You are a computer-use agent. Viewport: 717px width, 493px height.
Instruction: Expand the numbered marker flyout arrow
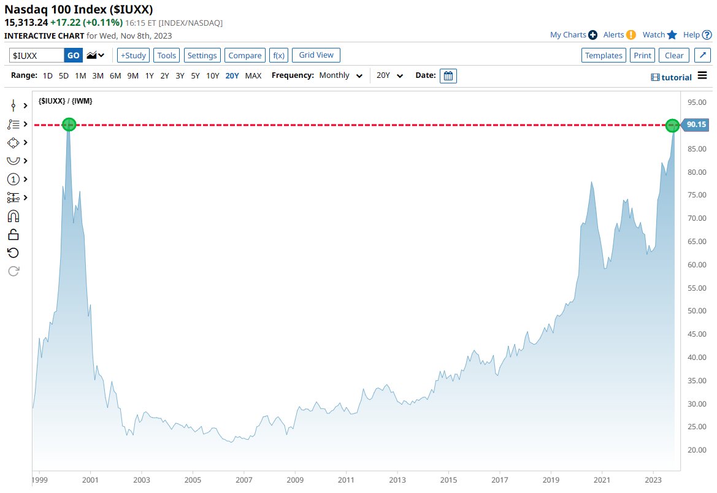(x=26, y=179)
